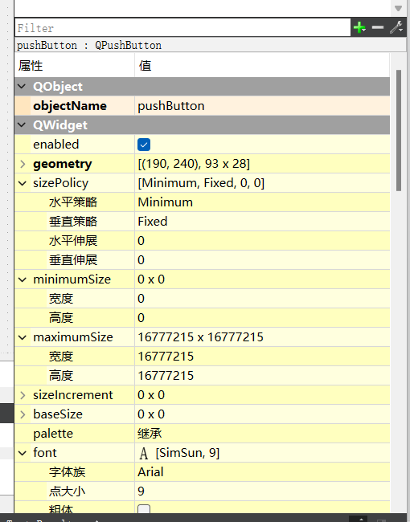Select the objectName value pushButton
Image resolution: width=410 pixels, height=522 pixels.
coord(262,106)
